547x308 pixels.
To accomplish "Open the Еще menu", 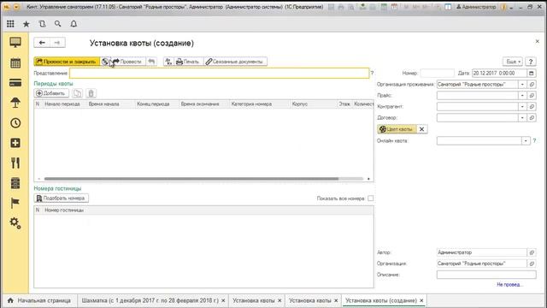I will pyautogui.click(x=513, y=62).
